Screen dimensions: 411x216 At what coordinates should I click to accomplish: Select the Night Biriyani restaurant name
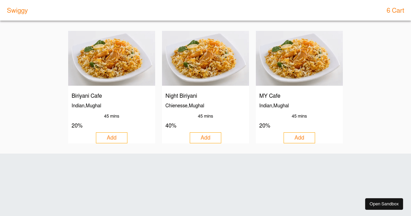pos(181,96)
